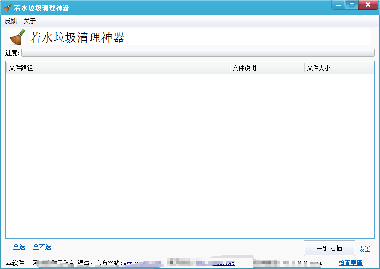Visit the official website link in status bar
The width and height of the screenshot is (380, 269).
pyautogui.click(x=179, y=263)
